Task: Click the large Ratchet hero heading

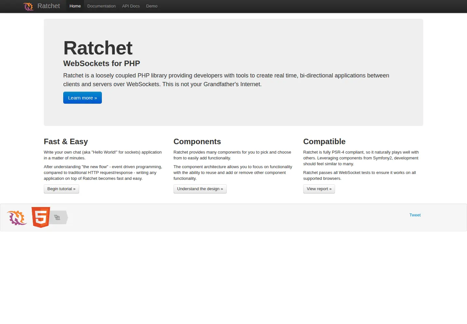Action: coord(98,48)
